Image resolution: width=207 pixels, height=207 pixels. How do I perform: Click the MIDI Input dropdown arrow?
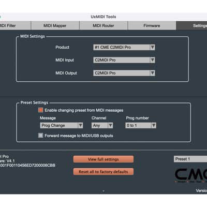pos(152,60)
